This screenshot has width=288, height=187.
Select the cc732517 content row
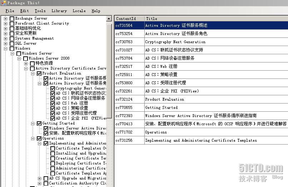(x=201, y=66)
